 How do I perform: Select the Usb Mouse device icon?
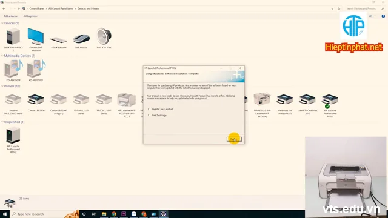[x=81, y=39]
